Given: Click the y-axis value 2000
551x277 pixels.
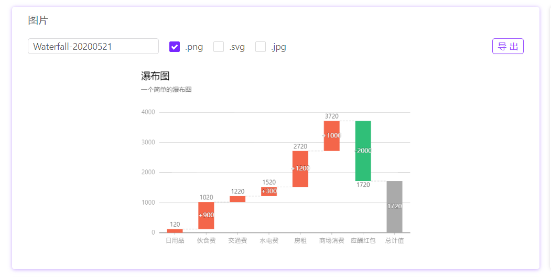Looking at the screenshot, I should [x=148, y=172].
